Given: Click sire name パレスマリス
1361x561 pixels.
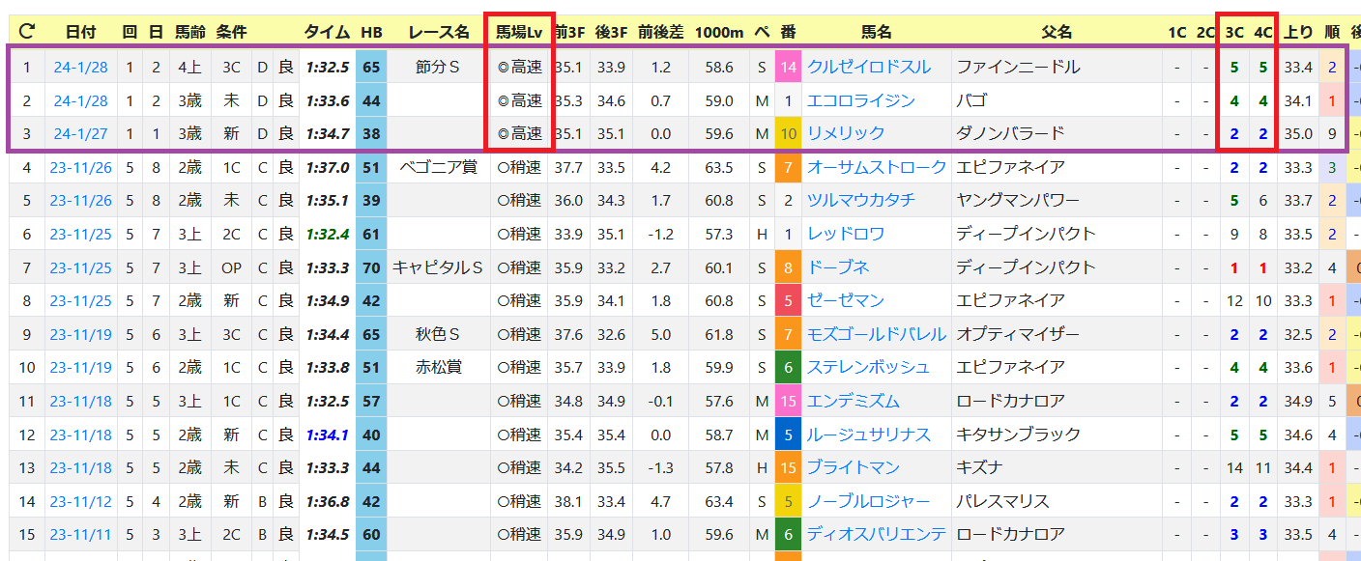Looking at the screenshot, I should [1002, 501].
